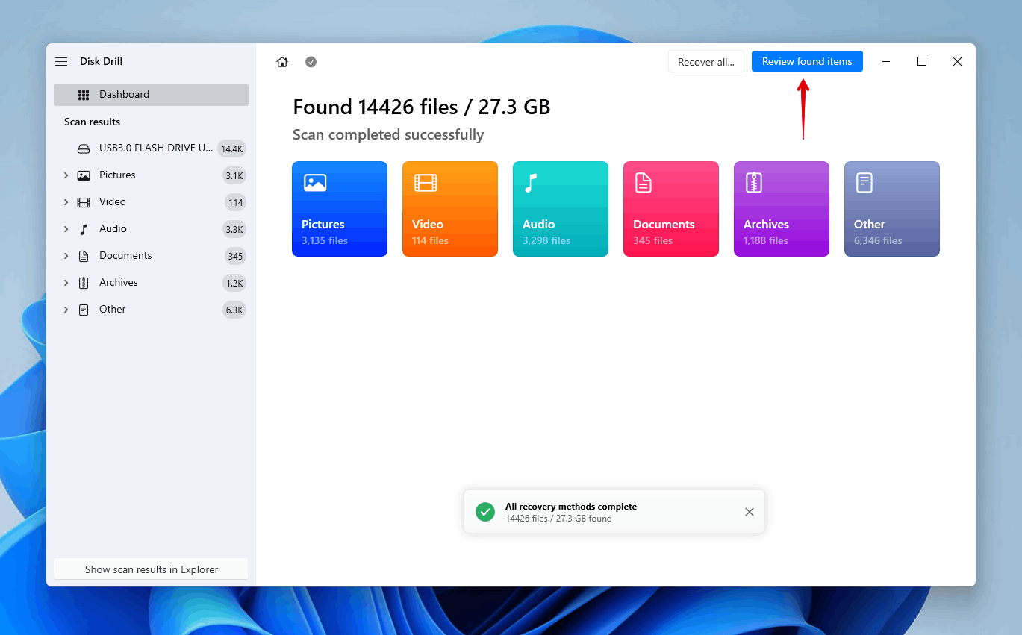Click the Recover all... button
The width and height of the screenshot is (1022, 635).
click(x=706, y=62)
